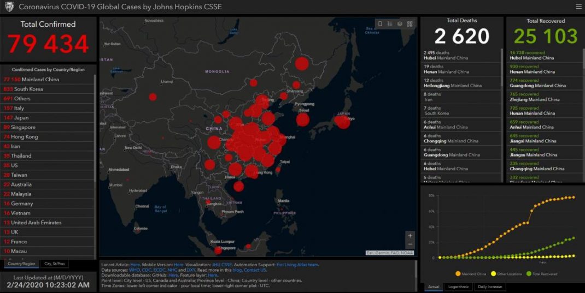585x293 pixels.
Task: Click the country list scrollbar
Action: pyautogui.click(x=95, y=128)
